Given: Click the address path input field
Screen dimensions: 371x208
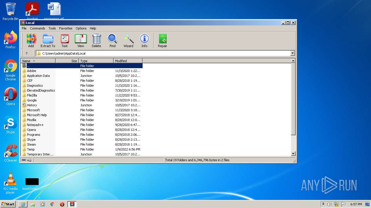Looking at the screenshot, I should [x=163, y=53].
